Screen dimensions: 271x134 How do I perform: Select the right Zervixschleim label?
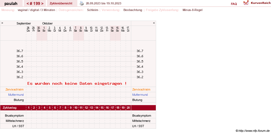141,90
